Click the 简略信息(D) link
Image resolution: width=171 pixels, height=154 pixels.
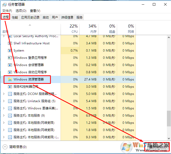(18, 147)
